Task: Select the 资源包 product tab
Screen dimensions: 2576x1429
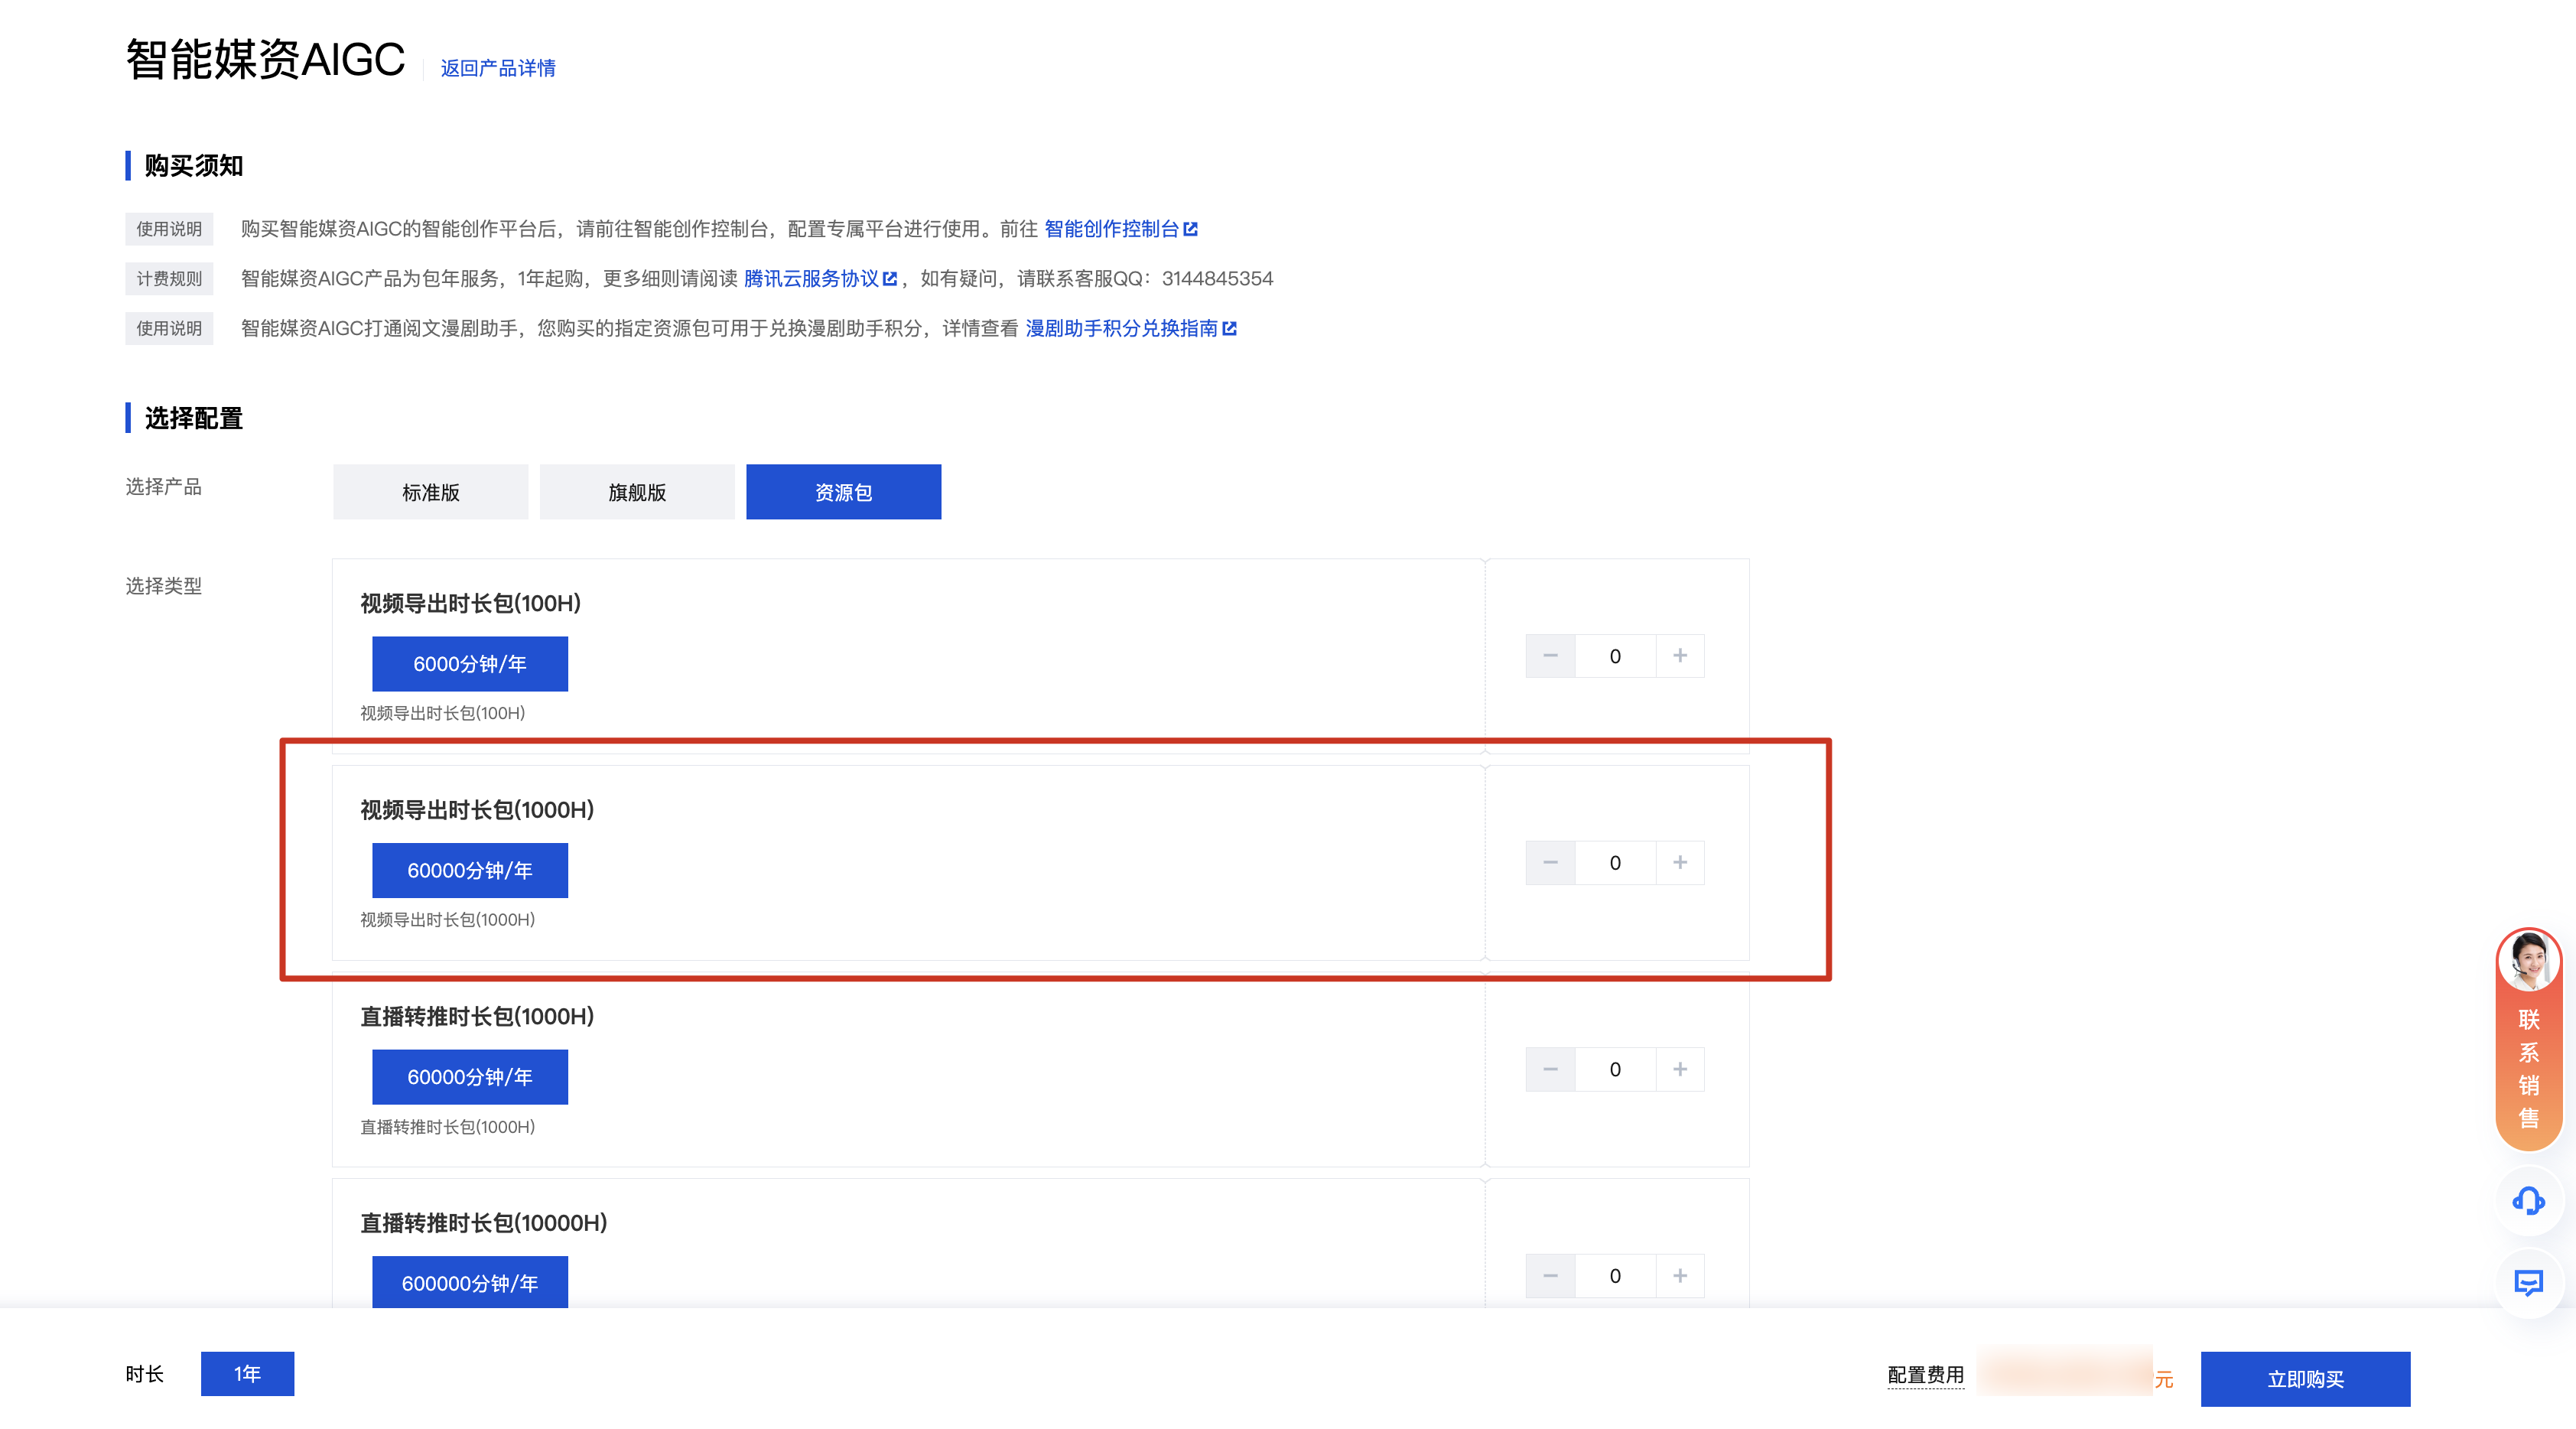Action: 843,492
